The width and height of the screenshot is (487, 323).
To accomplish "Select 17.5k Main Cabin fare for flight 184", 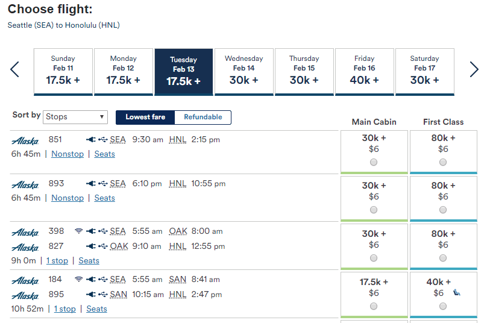I will coord(374,306).
